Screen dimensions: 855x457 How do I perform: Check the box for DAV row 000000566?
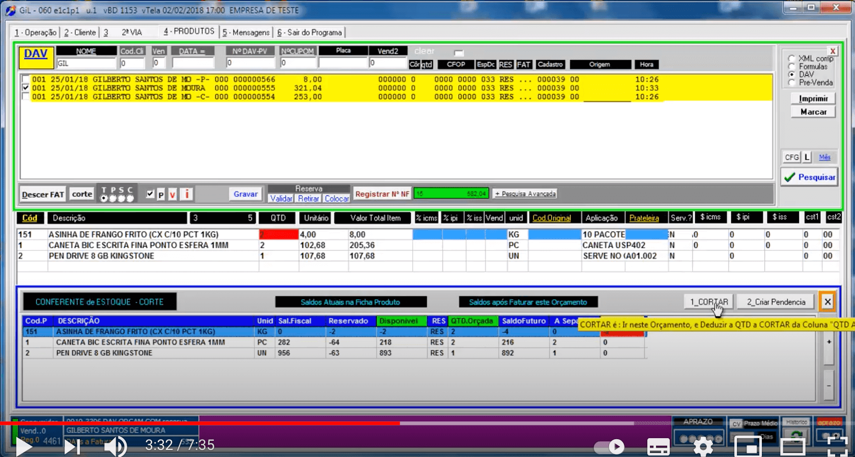(25, 79)
